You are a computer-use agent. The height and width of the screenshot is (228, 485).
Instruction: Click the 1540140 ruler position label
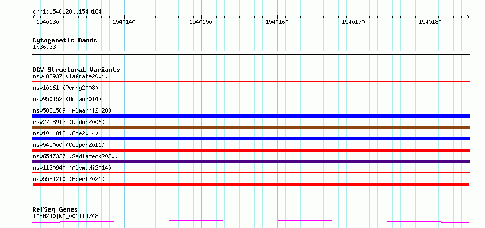[x=124, y=22]
